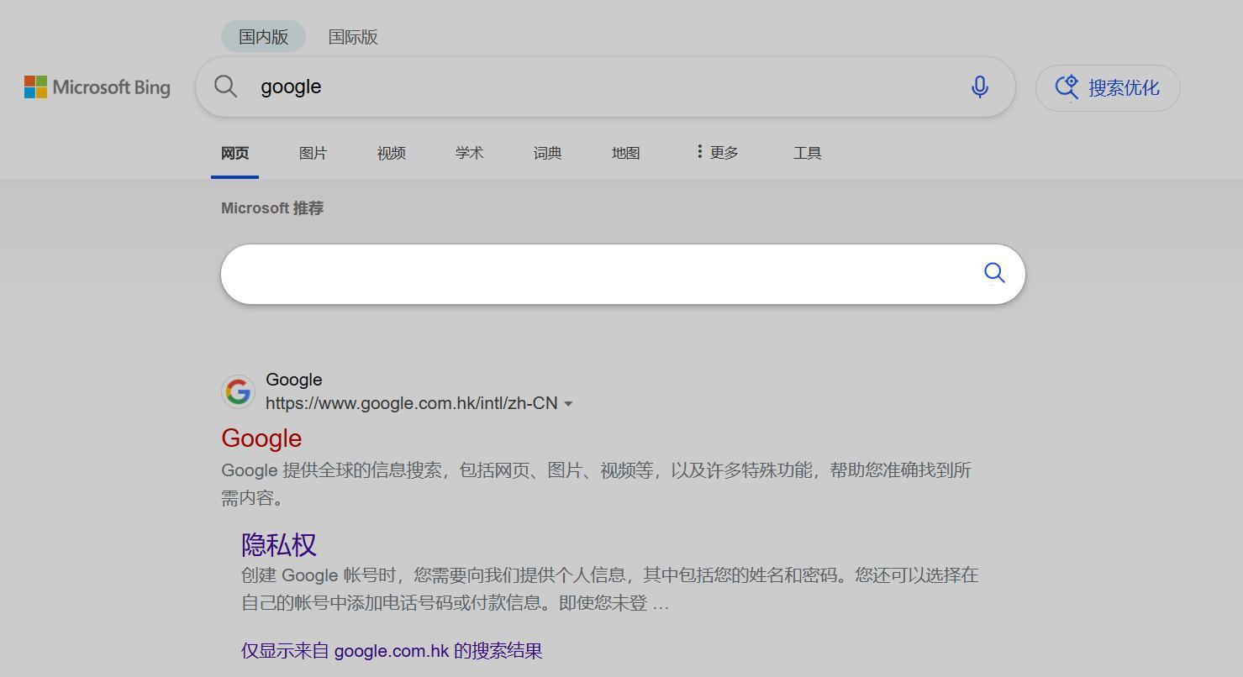Click 仅显示来自 google.com.hk 的搜索结果 link
This screenshot has height=677, width=1243.
coord(392,651)
